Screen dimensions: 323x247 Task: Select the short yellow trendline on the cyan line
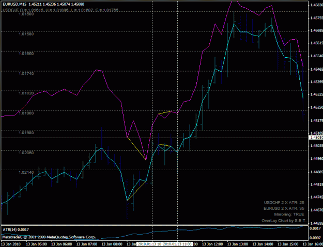pos(165,145)
